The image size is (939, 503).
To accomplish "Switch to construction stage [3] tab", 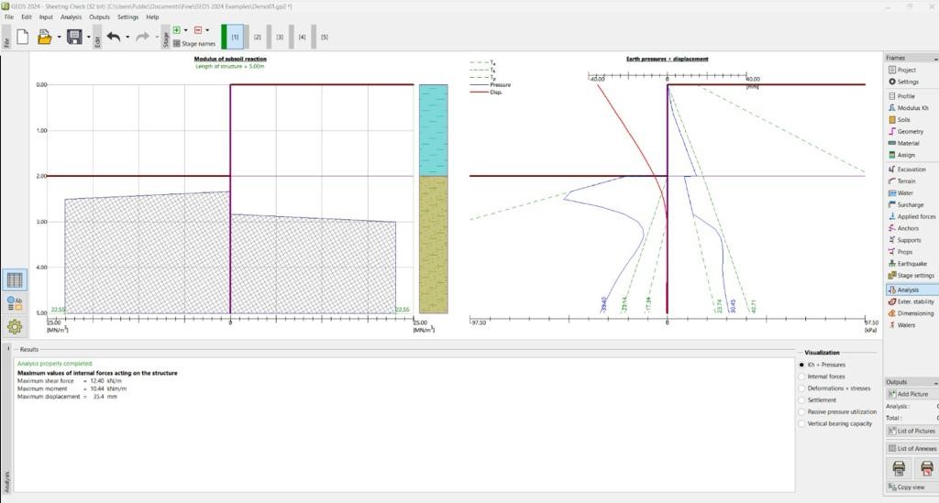I will [x=280, y=38].
